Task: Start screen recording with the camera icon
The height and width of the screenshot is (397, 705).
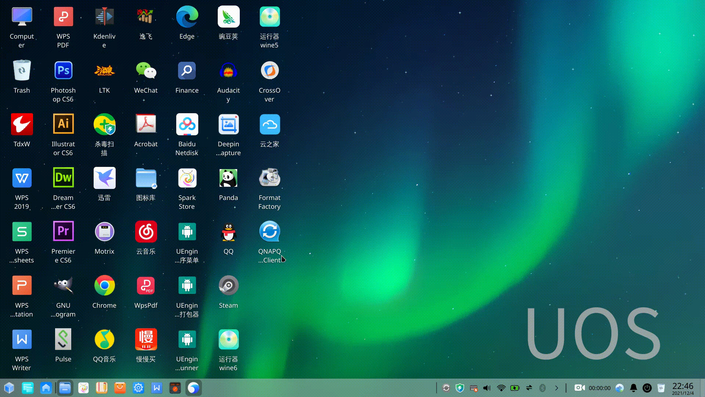Action: click(x=580, y=388)
